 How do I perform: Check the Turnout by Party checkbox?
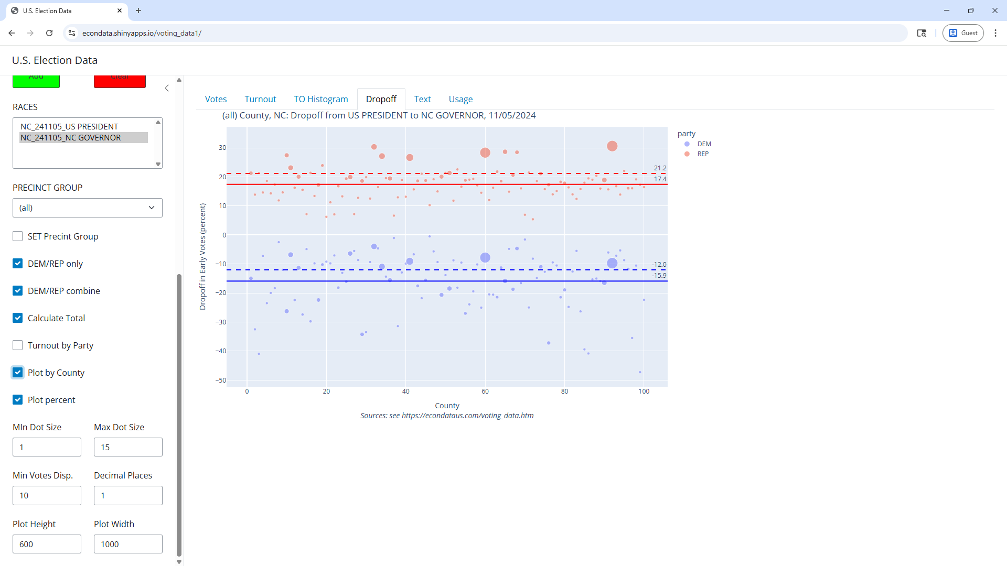click(x=18, y=345)
